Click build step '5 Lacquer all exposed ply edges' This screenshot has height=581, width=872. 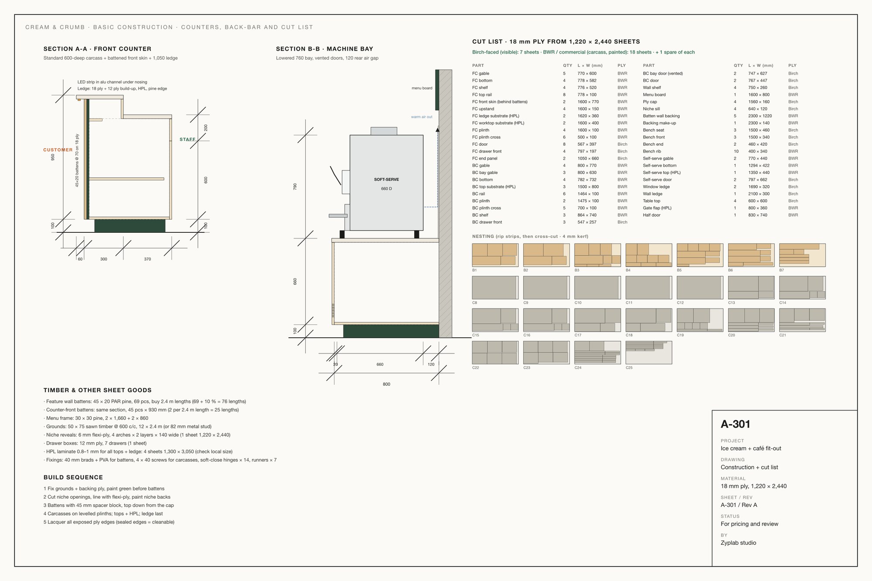pyautogui.click(x=109, y=522)
